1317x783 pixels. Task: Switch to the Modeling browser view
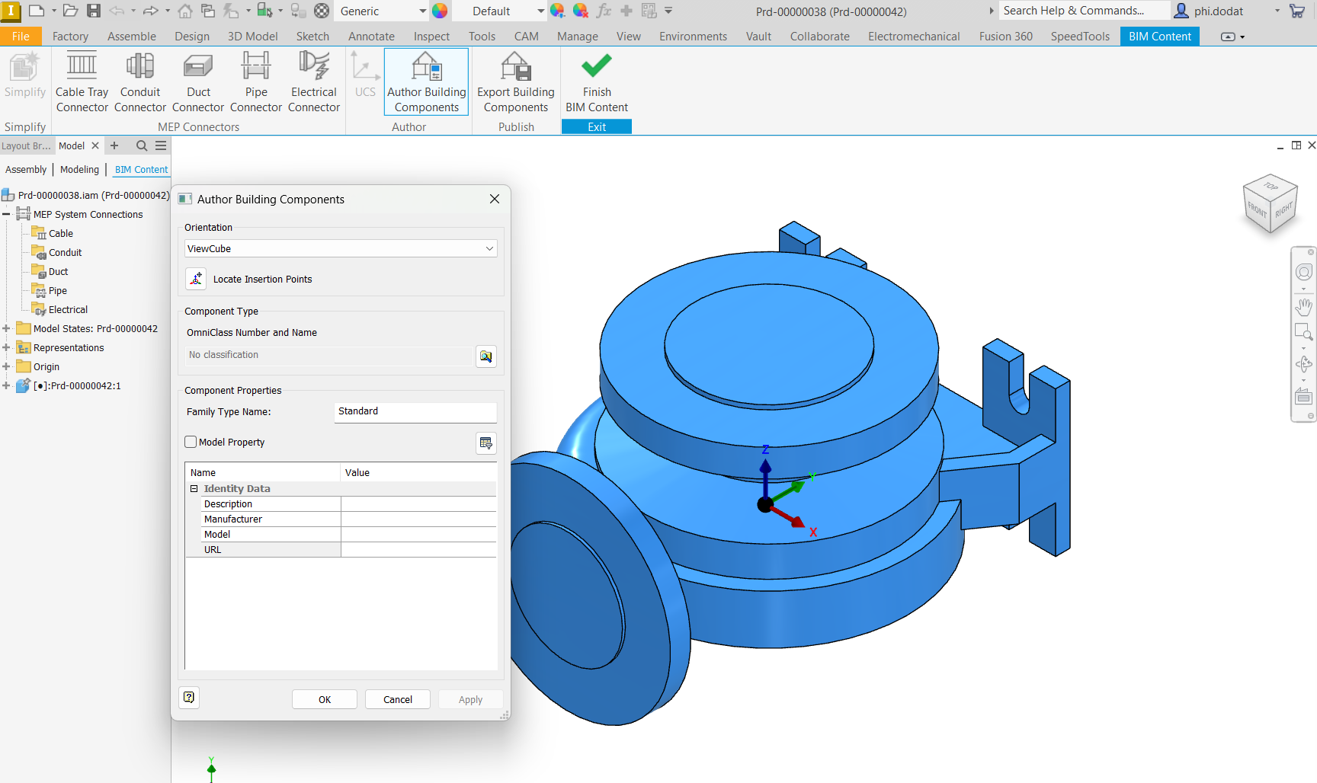[x=79, y=169]
